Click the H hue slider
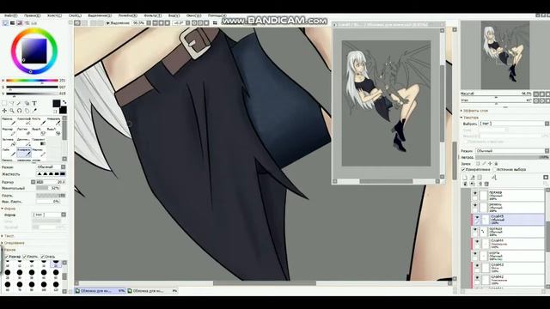The height and width of the screenshot is (309, 550). [x=33, y=81]
